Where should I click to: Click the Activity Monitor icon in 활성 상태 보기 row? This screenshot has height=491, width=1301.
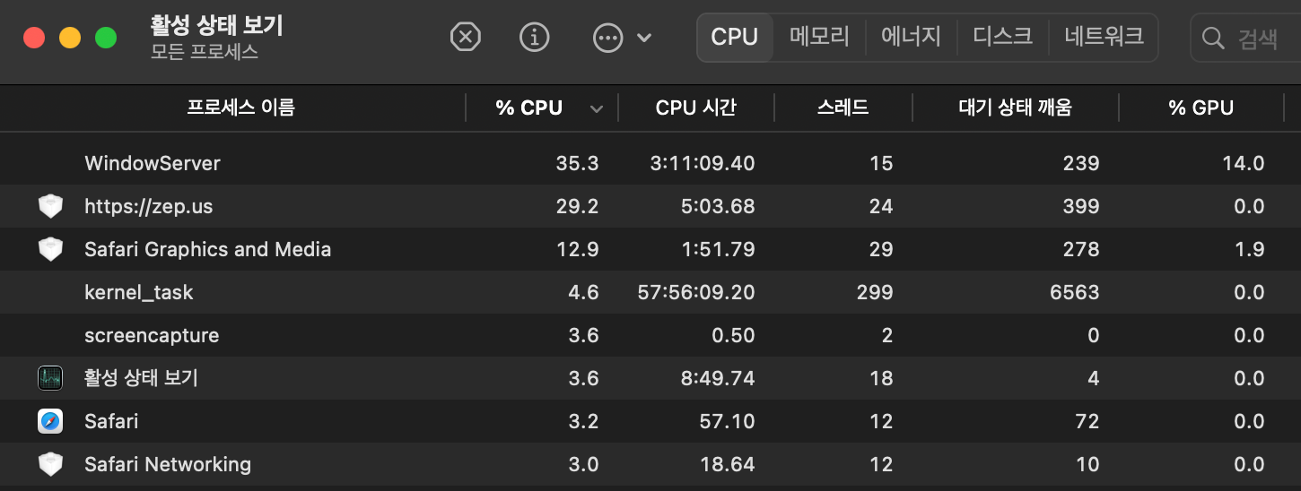pos(50,378)
